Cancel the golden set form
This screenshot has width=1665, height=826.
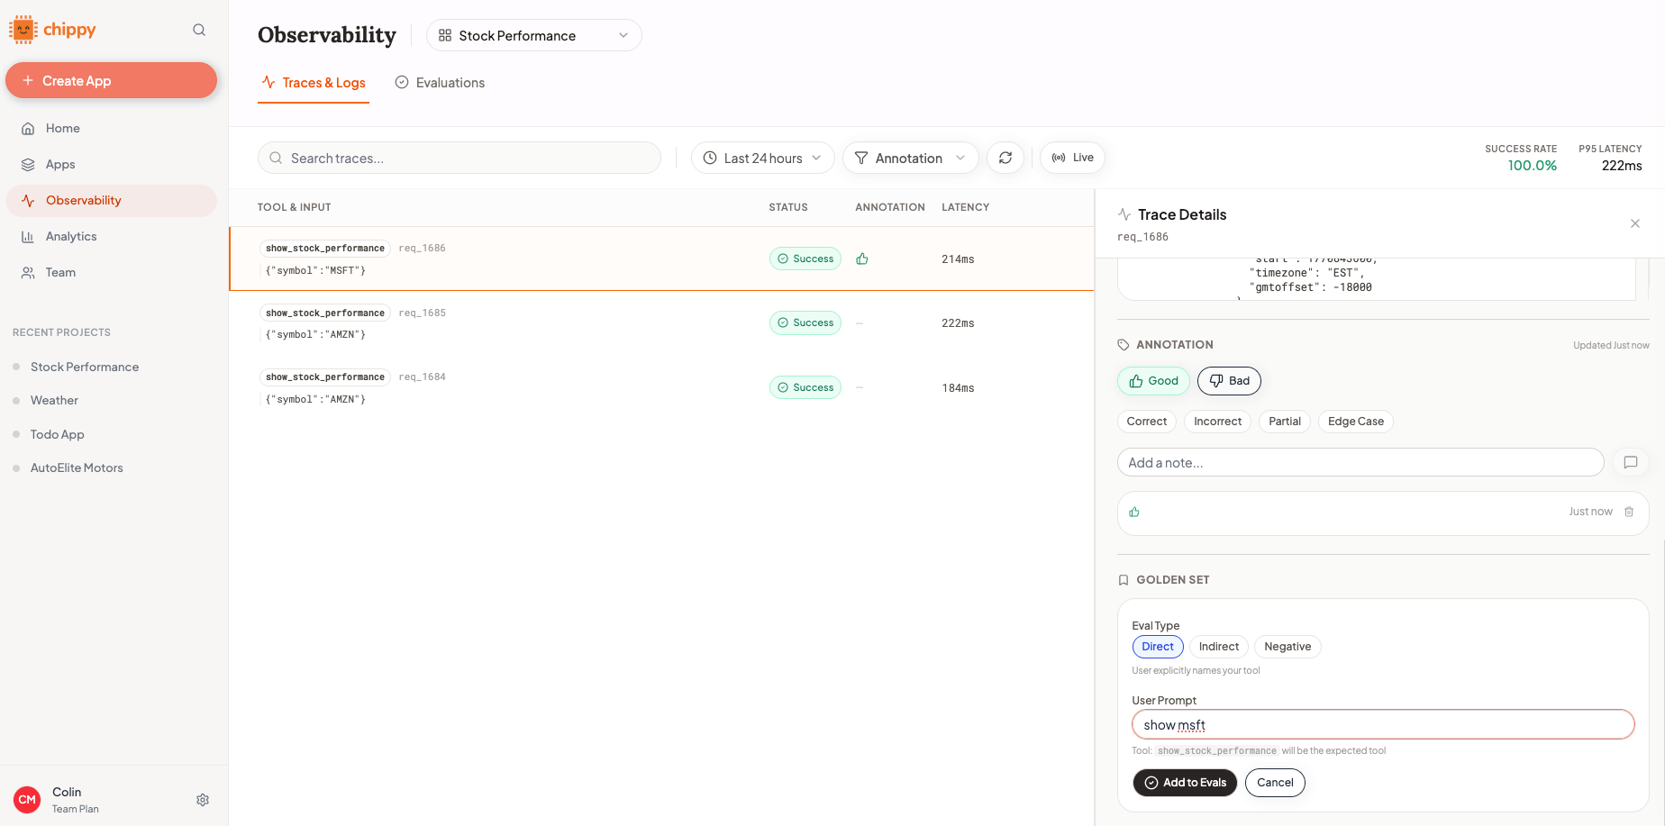1275,783
